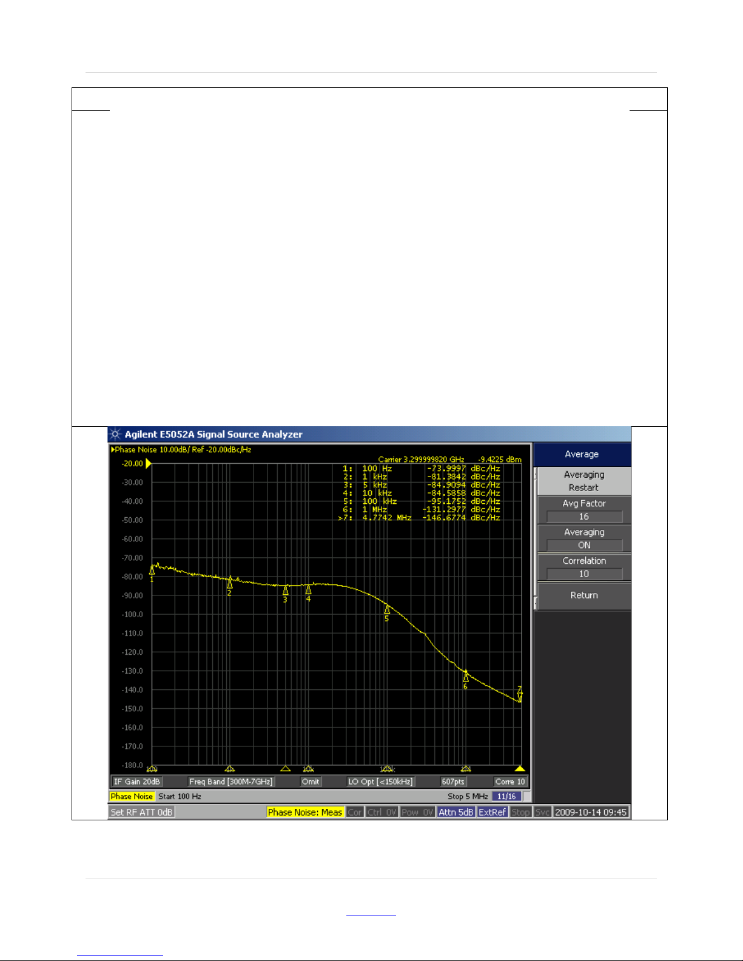Click the Freq Band [300M-7GHz] status box
Screen dimensions: 743x961
(231, 782)
